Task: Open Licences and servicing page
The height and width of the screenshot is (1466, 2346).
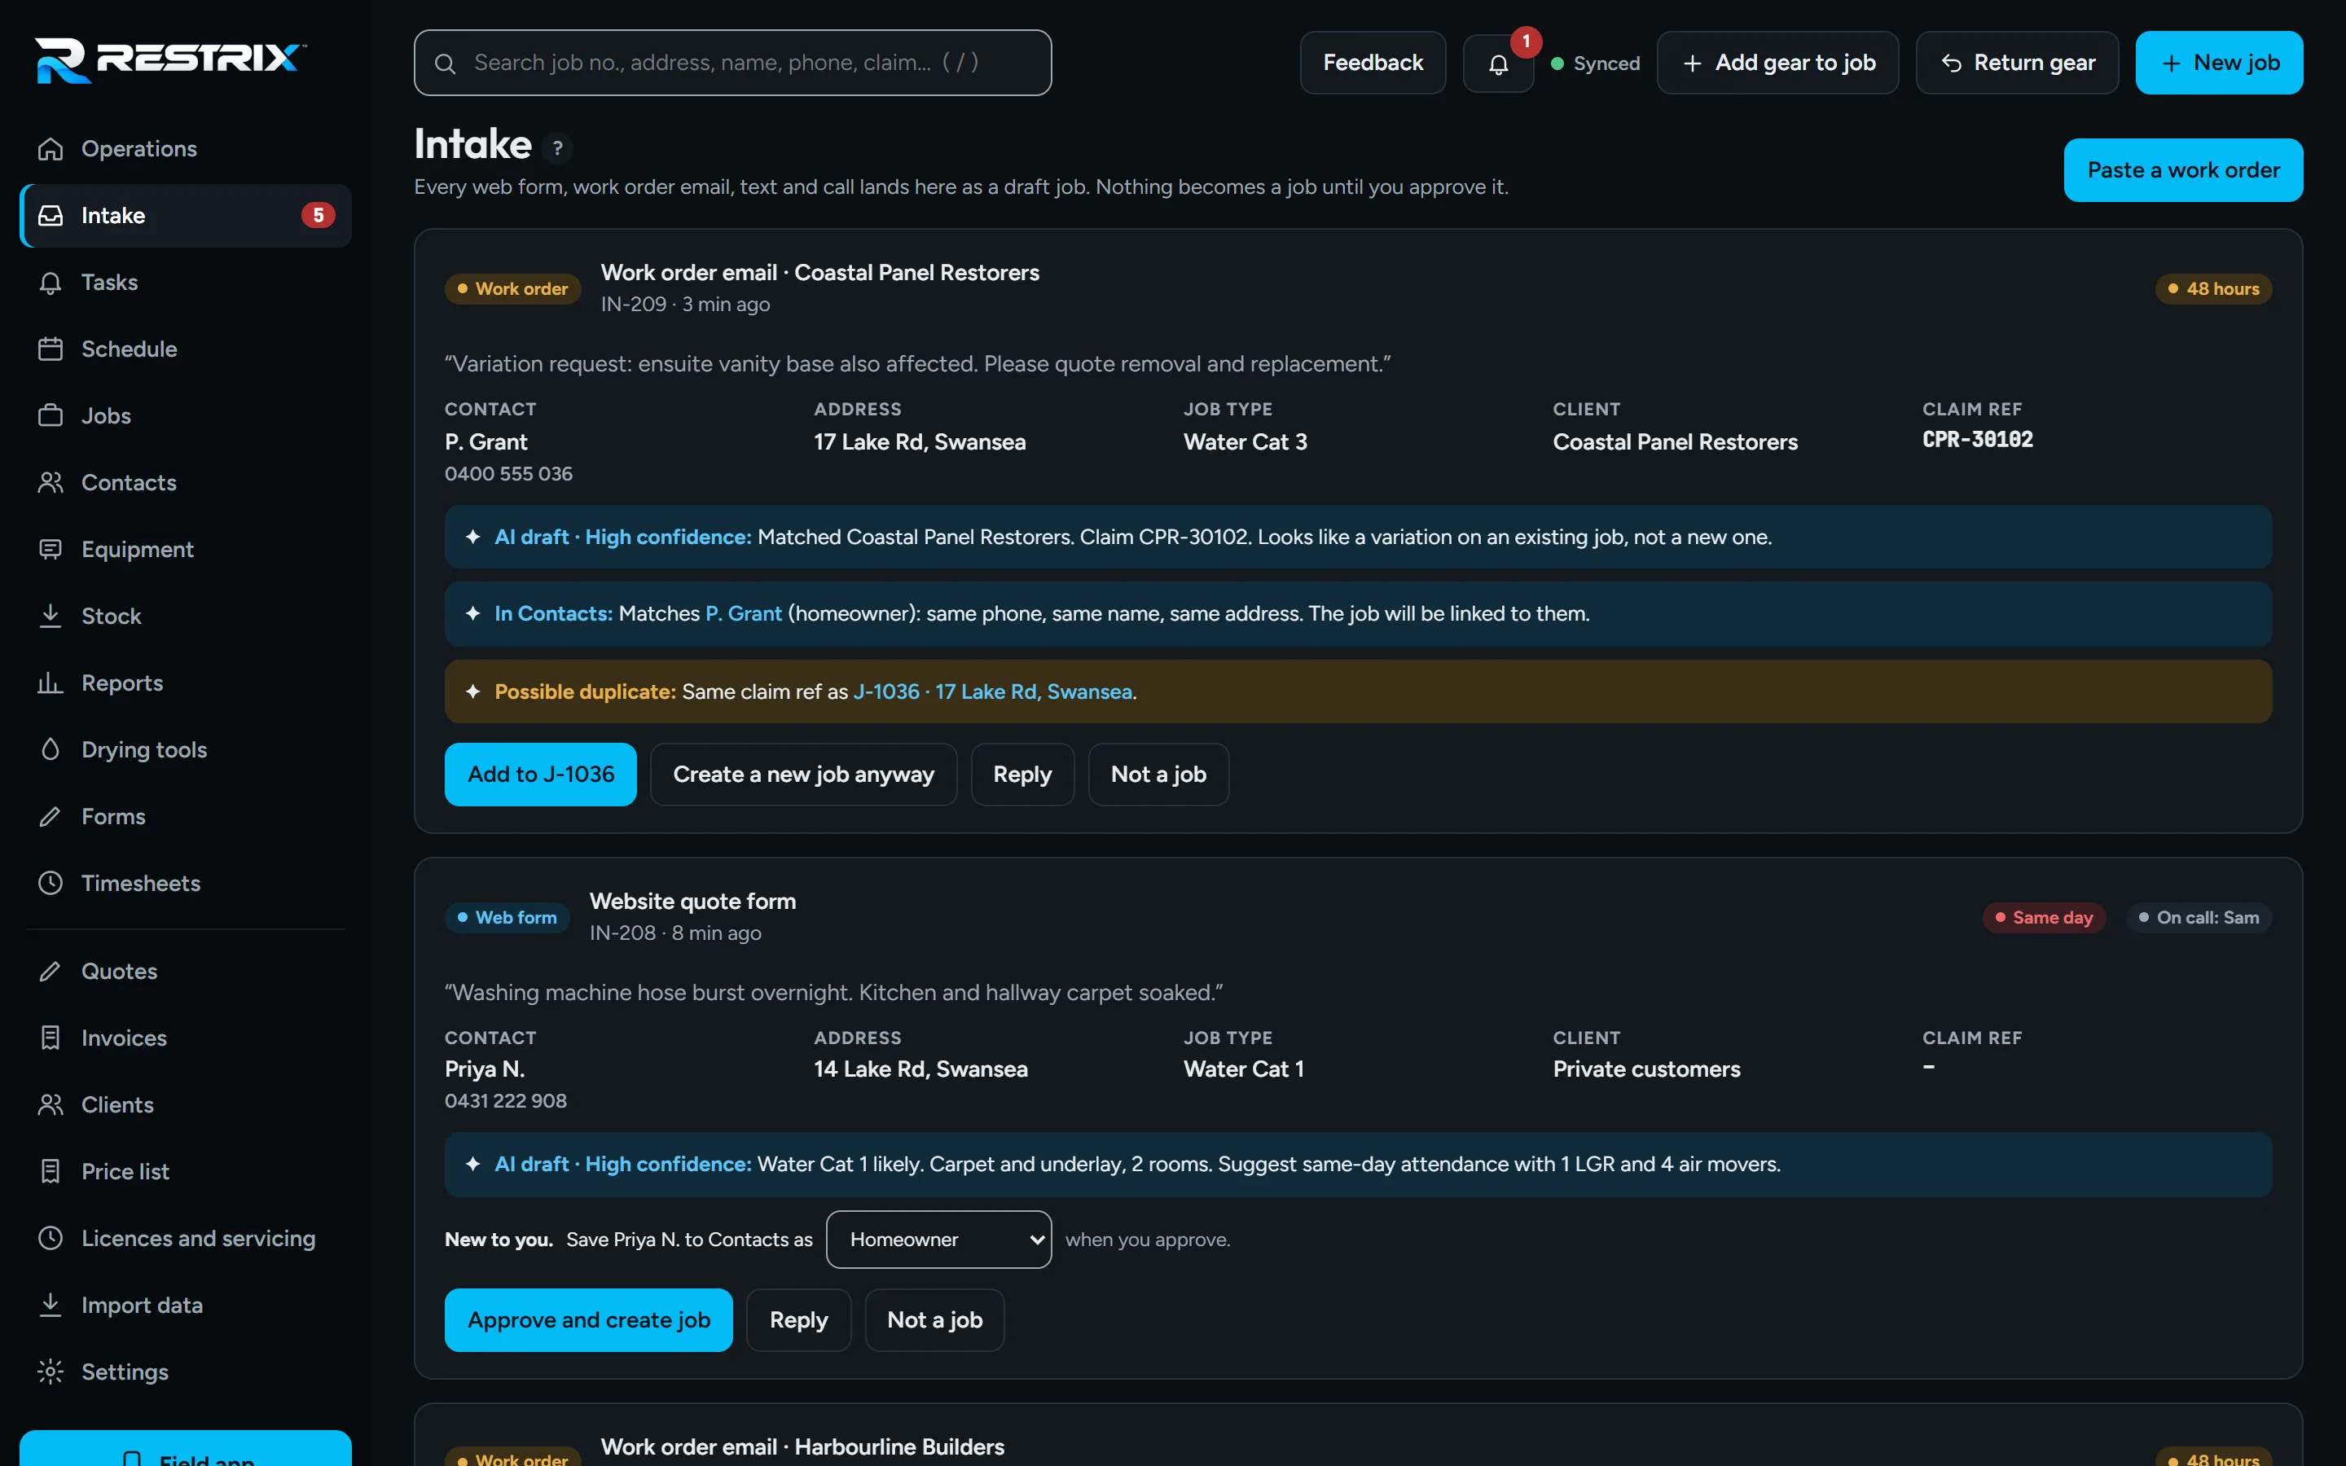Action: coord(185,1238)
